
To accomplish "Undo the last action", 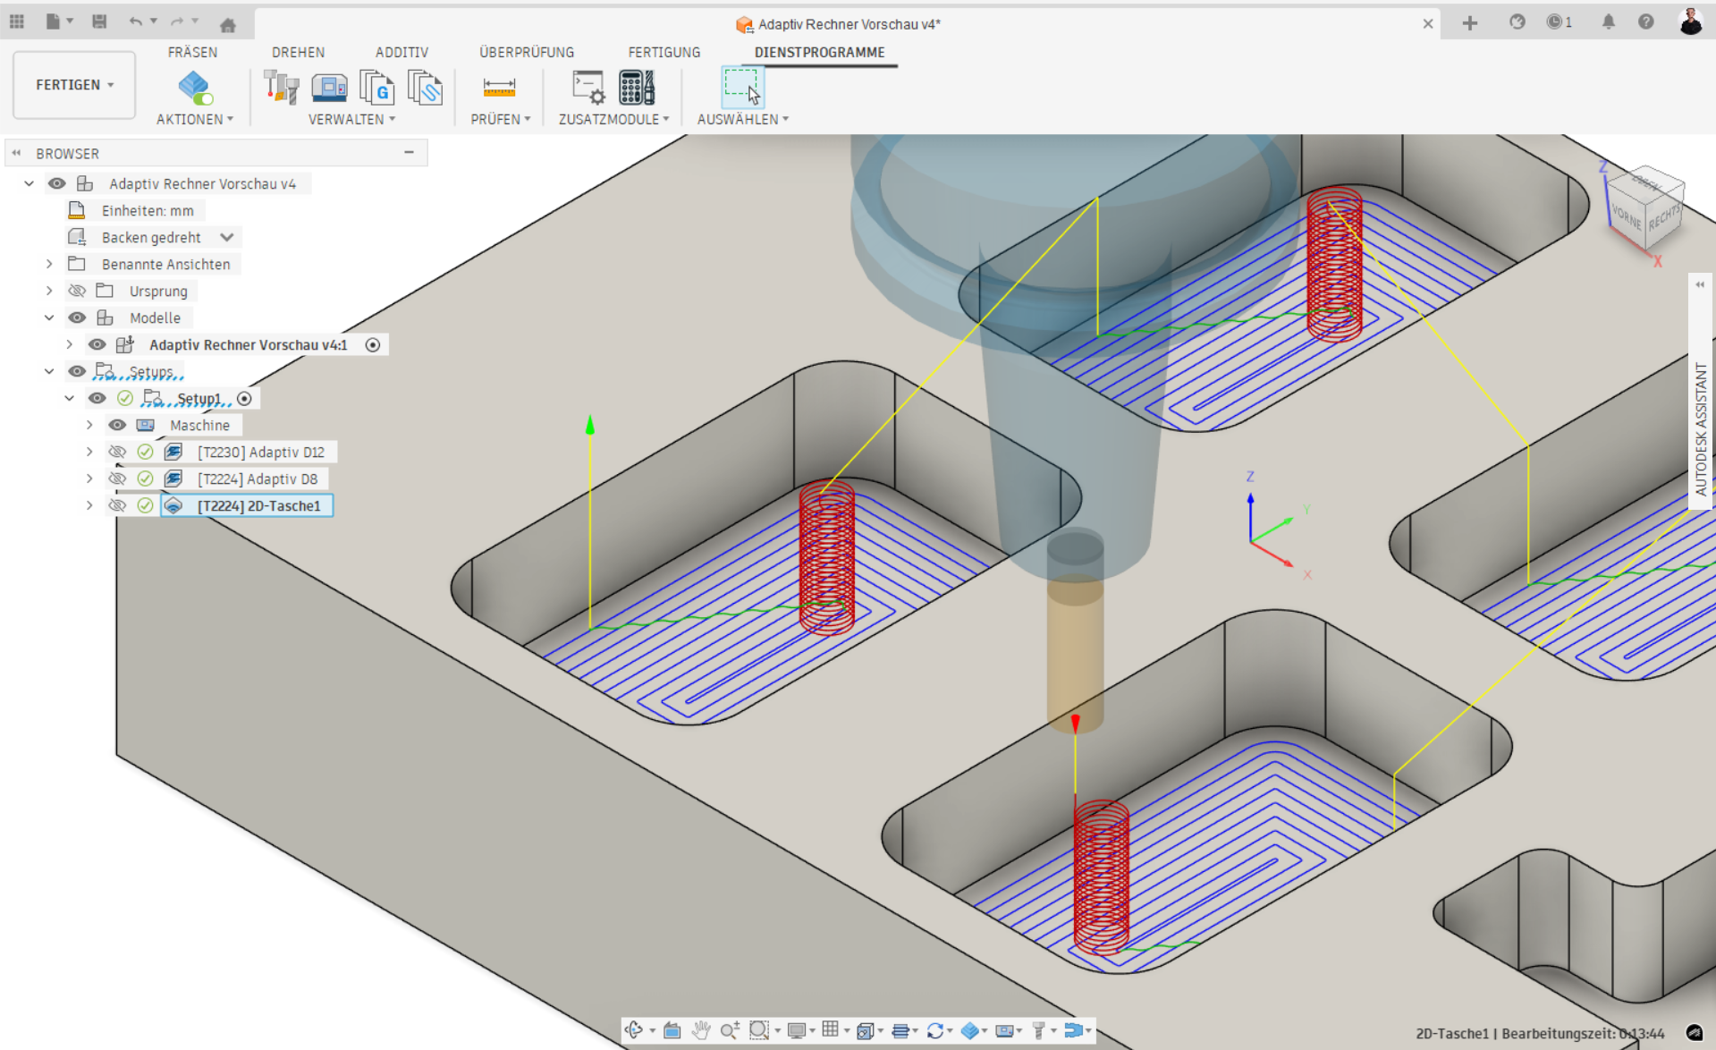I will point(135,21).
